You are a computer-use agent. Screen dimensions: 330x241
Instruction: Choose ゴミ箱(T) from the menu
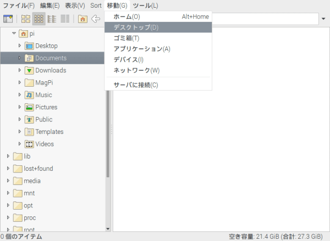[x=158, y=38]
